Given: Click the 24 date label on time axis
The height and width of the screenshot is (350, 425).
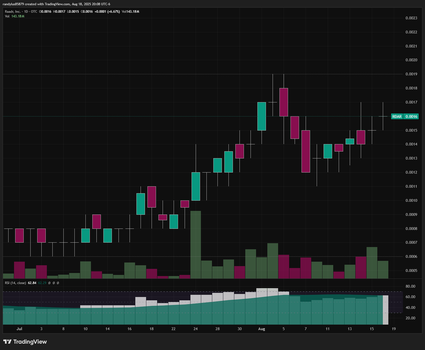Looking at the screenshot, I should coord(196,329).
